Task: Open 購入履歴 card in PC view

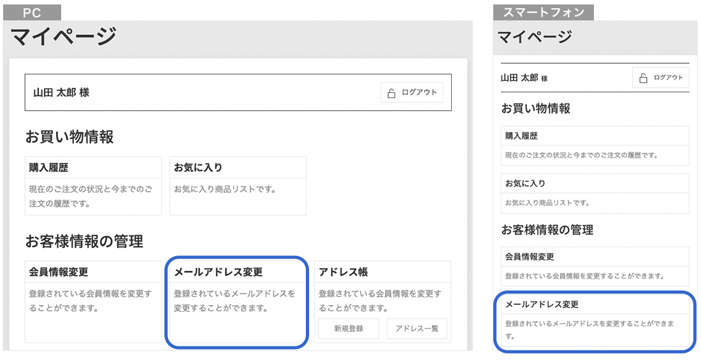Action: coord(93,186)
